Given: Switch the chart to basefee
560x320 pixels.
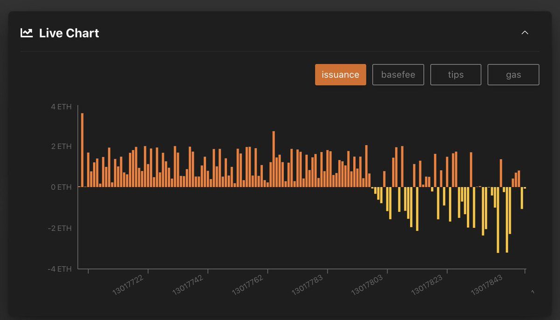Looking at the screenshot, I should tap(398, 75).
